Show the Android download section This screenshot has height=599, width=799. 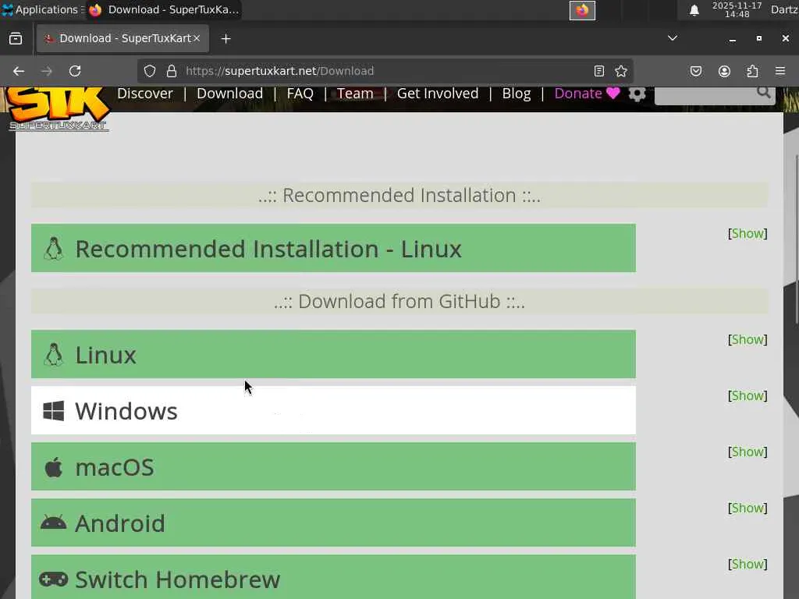click(748, 508)
